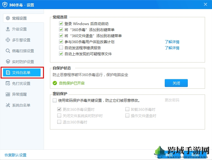Toggle 更改360杀毒设置时 checkbox
This screenshot has width=212, height=160.
click(x=59, y=109)
